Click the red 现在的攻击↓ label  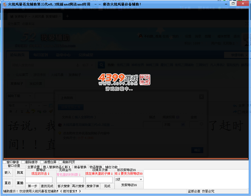pyautogui.click(x=40, y=174)
